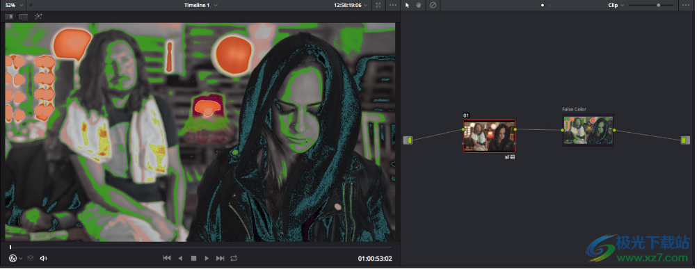Open the image wipe split-screen icon
This screenshot has height=269, width=697.
[x=9, y=17]
